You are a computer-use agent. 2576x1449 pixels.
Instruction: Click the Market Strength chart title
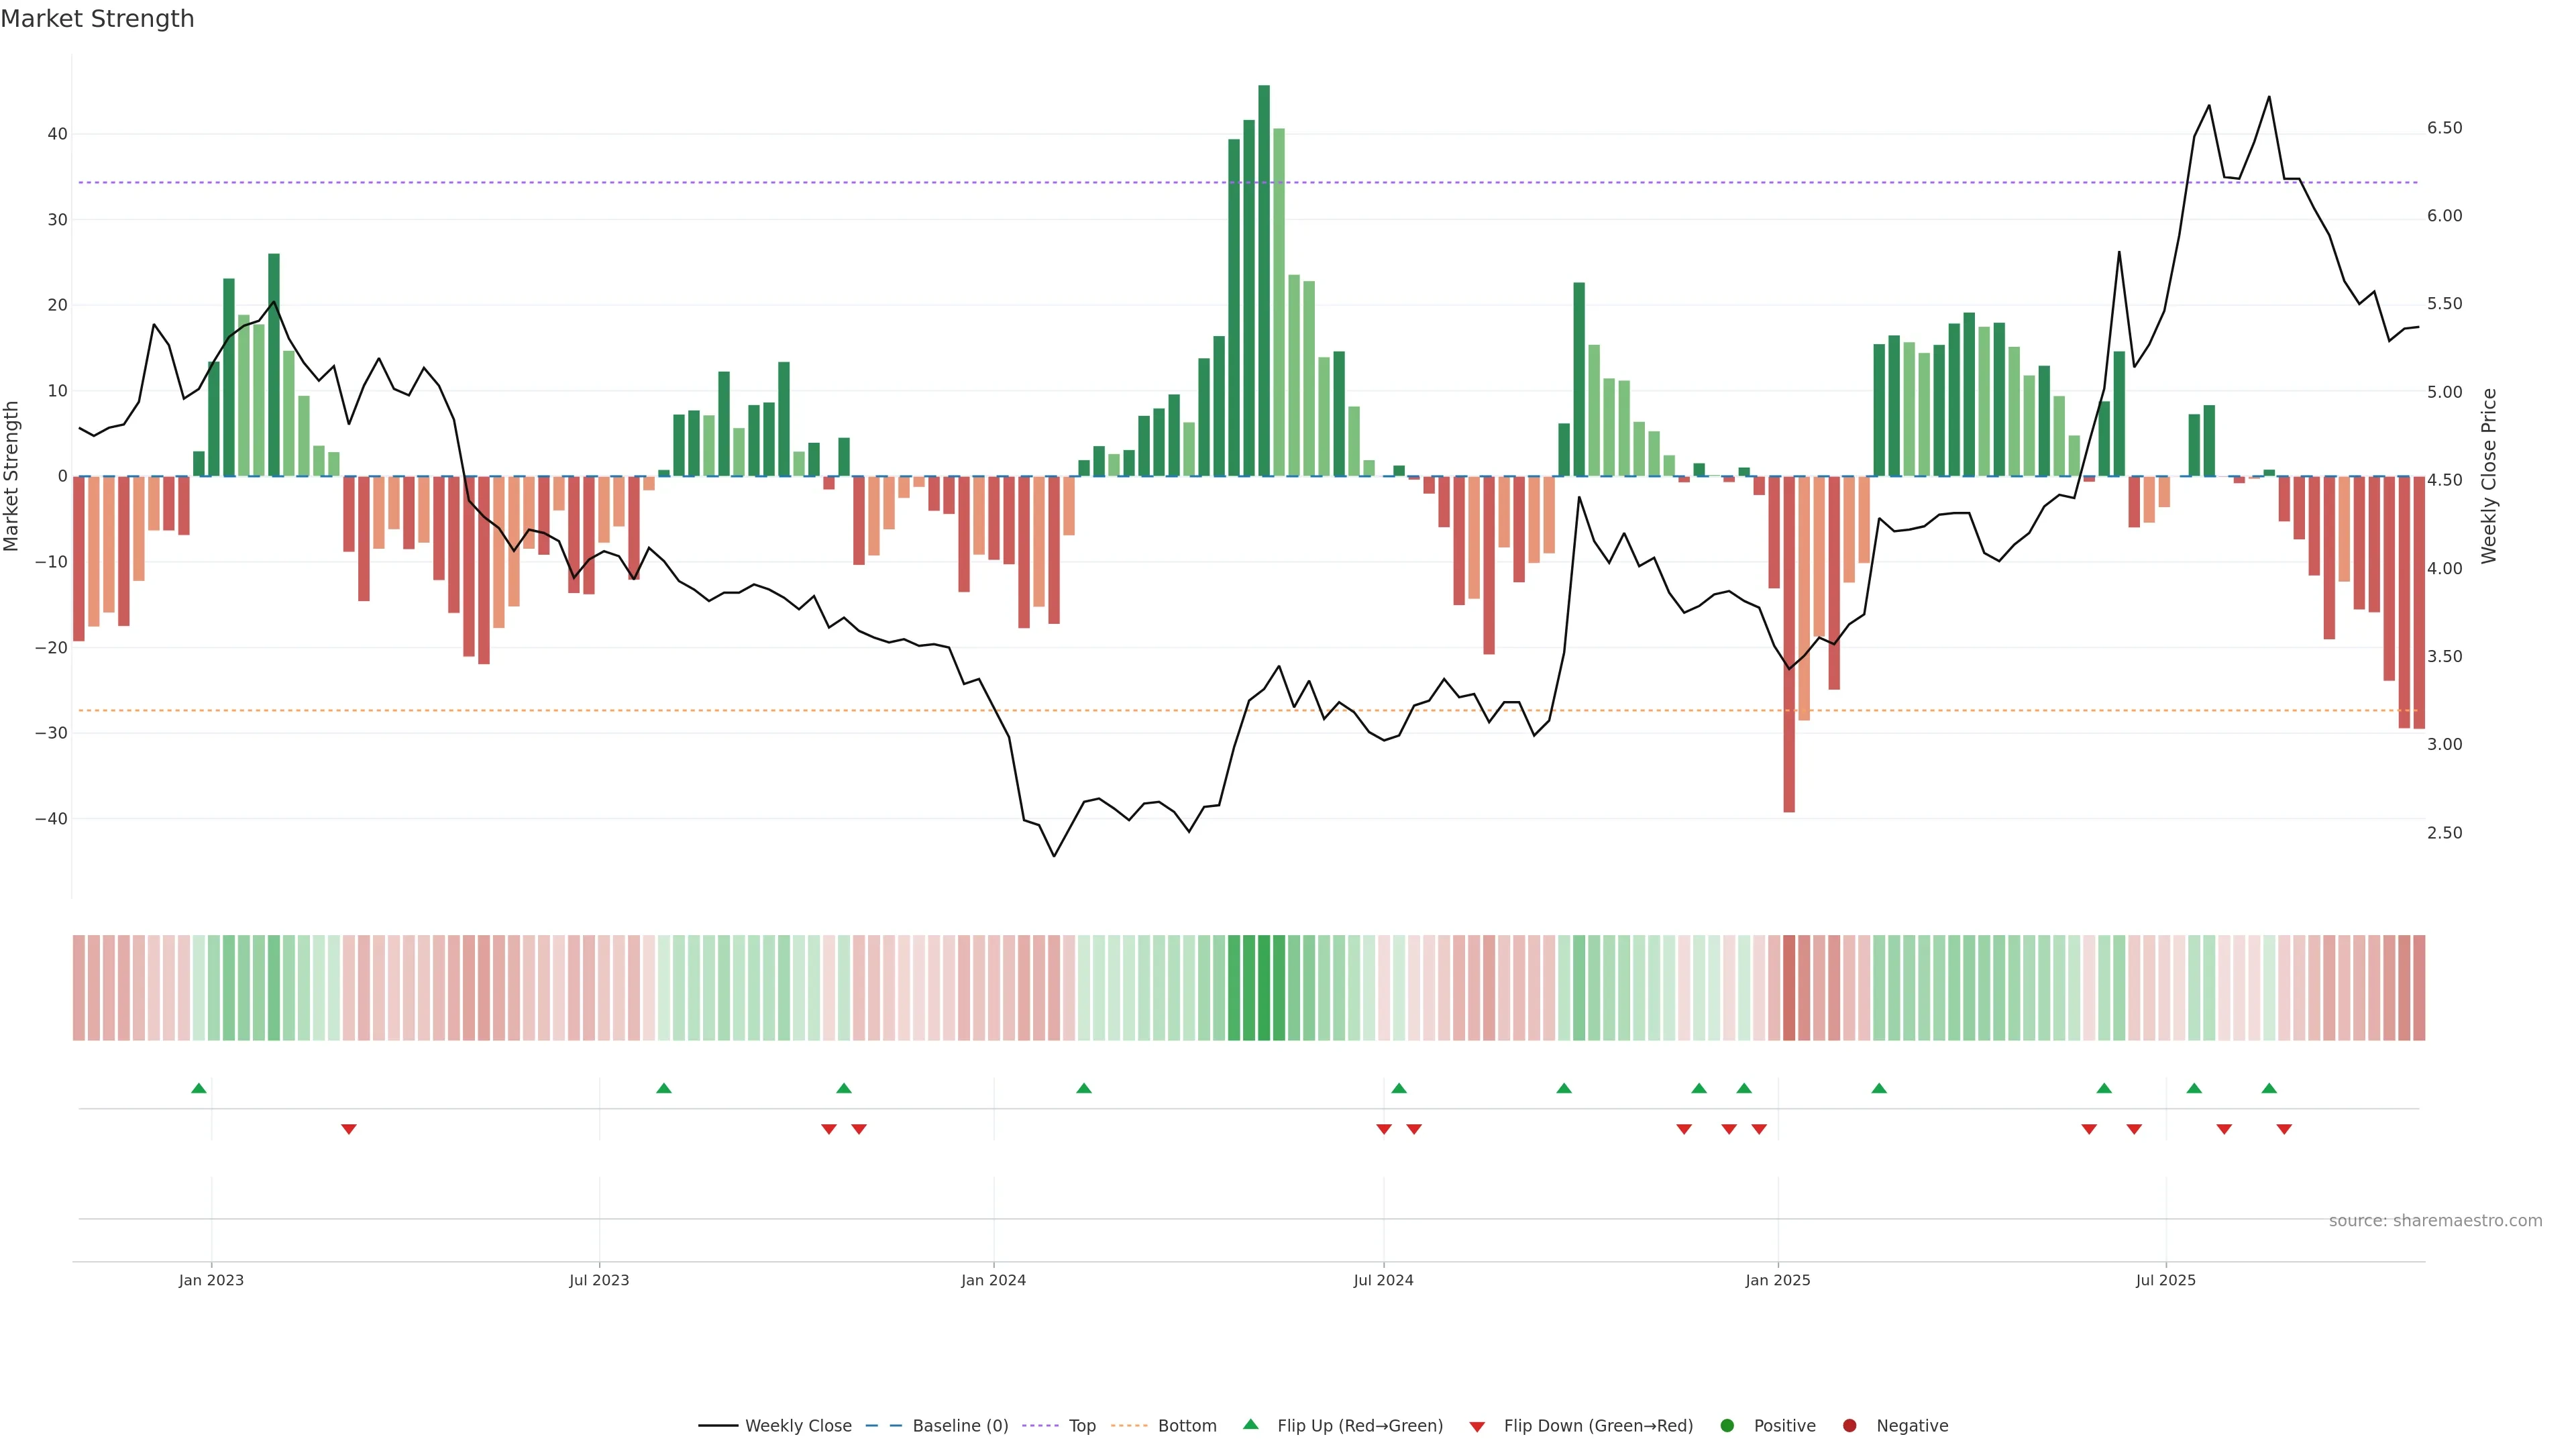(97, 19)
